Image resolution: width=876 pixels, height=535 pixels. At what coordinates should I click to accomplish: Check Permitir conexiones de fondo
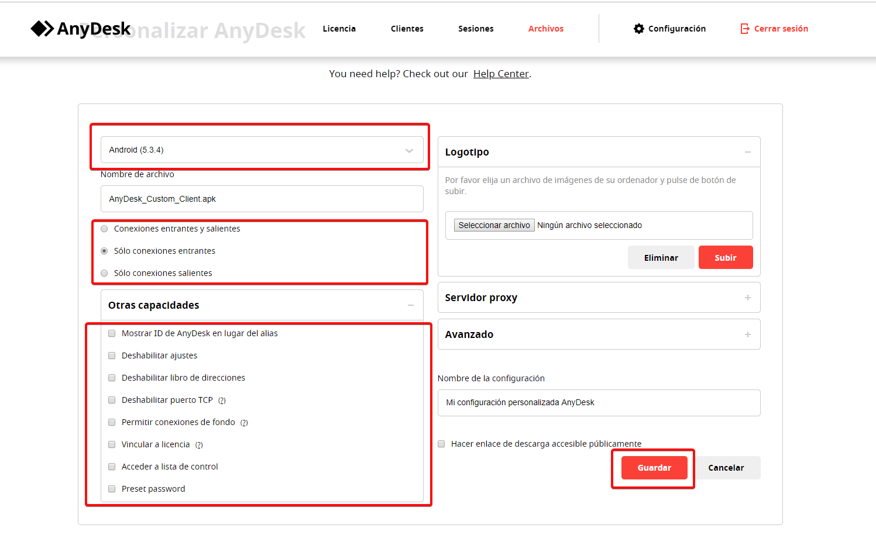click(112, 422)
